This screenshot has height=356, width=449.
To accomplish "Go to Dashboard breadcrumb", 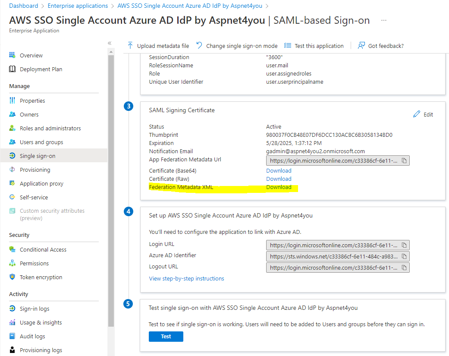I will click(x=23, y=6).
